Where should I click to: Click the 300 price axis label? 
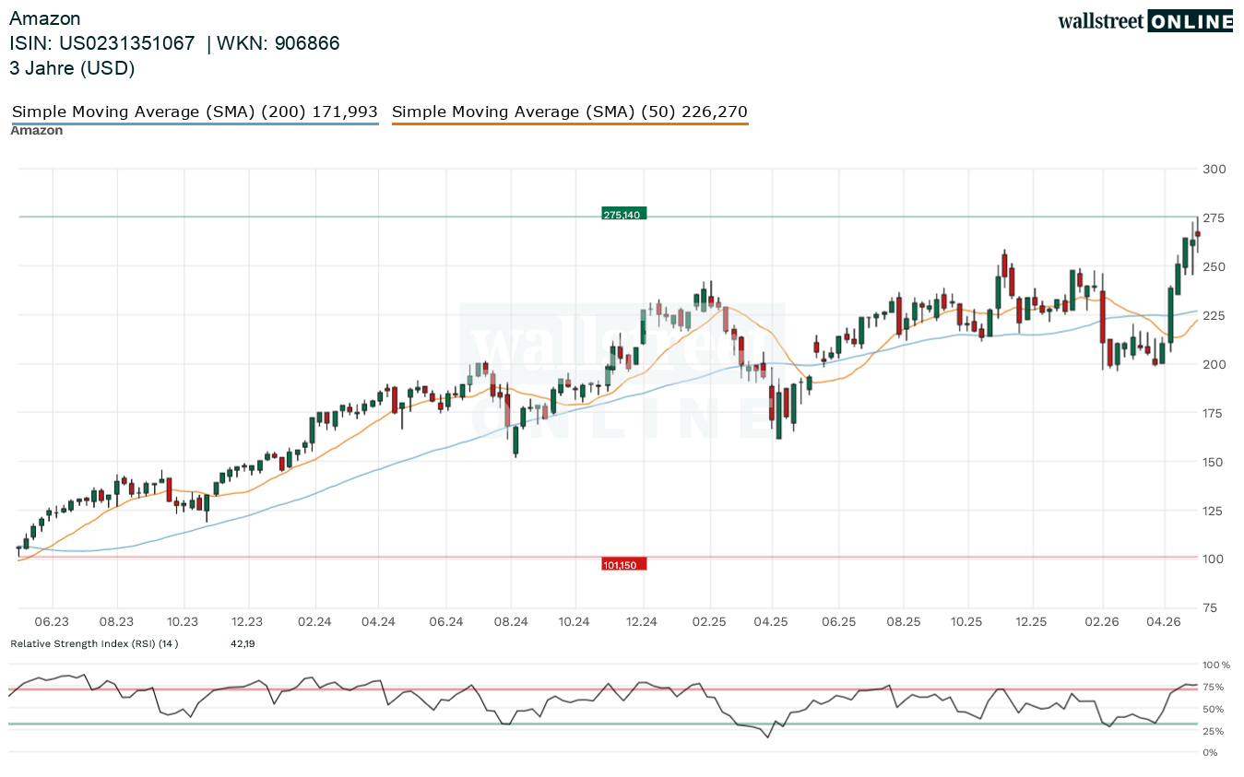pyautogui.click(x=1214, y=170)
